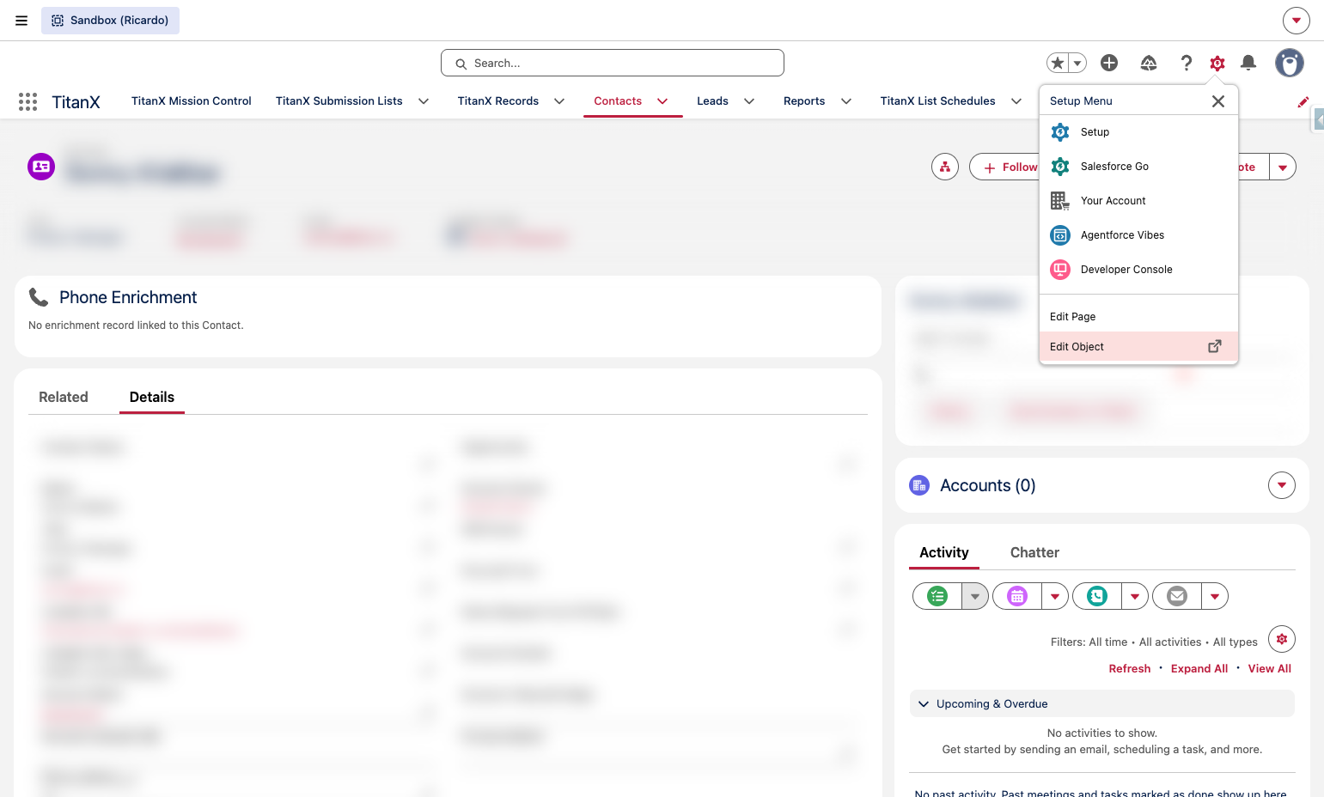Open activity timeline filter settings gear
This screenshot has height=797, width=1324.
[x=1282, y=639]
